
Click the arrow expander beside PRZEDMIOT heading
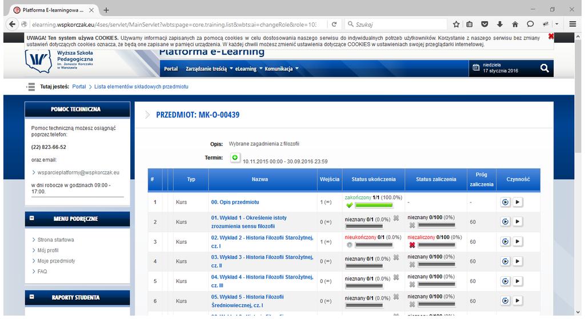(148, 114)
